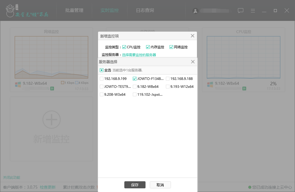295x192 pixels.
Task: Deselect the JOWTO-F1348 server checkbox
Action: pos(135,78)
